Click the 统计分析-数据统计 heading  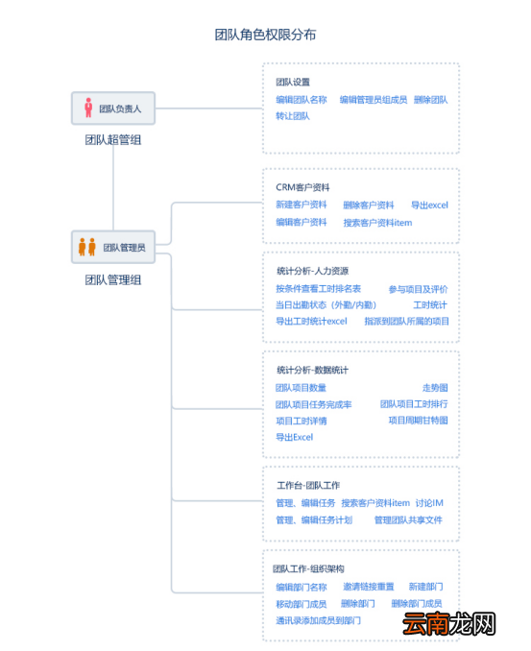pos(313,370)
